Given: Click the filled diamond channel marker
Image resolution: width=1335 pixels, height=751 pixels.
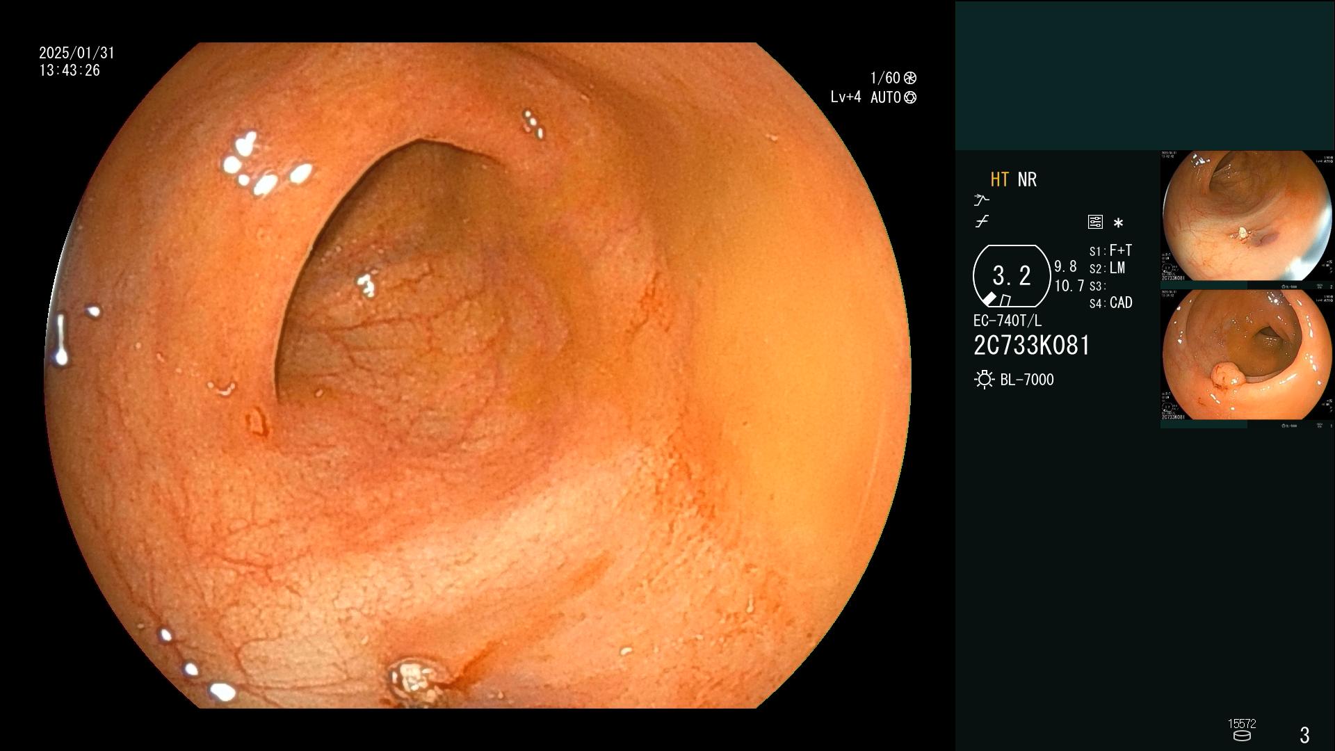Looking at the screenshot, I should coord(989,299).
